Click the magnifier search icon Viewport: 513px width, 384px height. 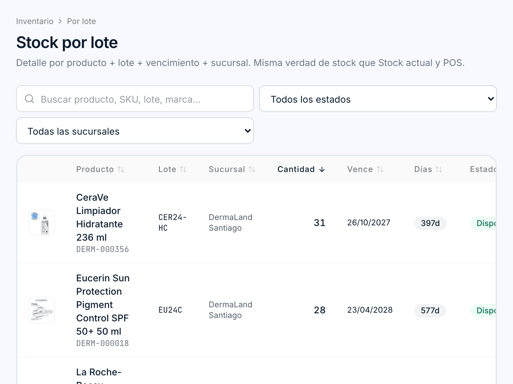click(x=30, y=99)
